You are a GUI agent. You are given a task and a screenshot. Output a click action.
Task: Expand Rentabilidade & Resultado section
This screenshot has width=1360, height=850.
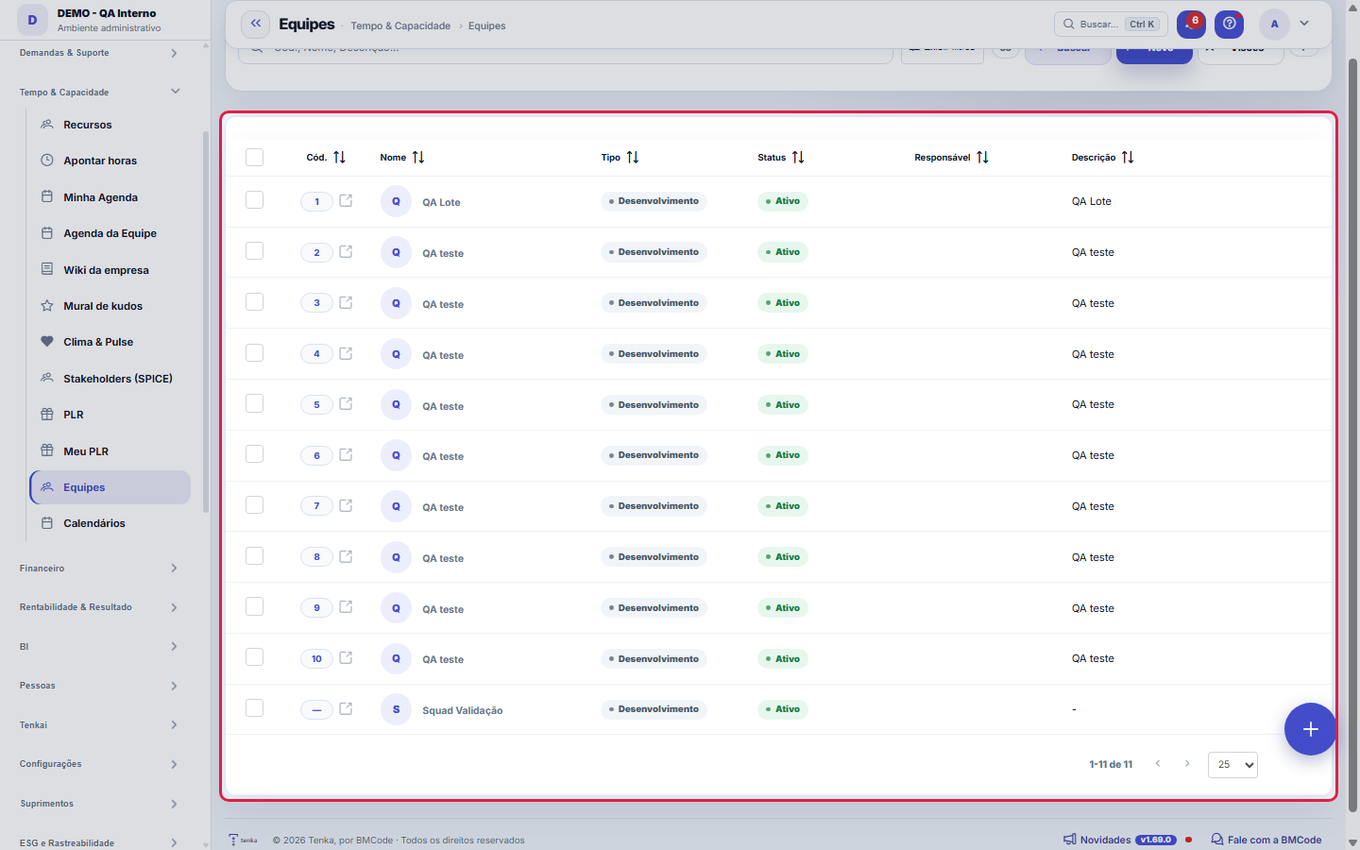100,607
